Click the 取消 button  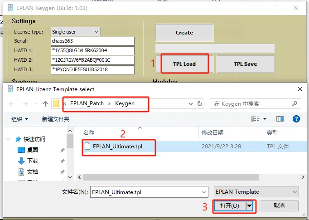point(279,206)
